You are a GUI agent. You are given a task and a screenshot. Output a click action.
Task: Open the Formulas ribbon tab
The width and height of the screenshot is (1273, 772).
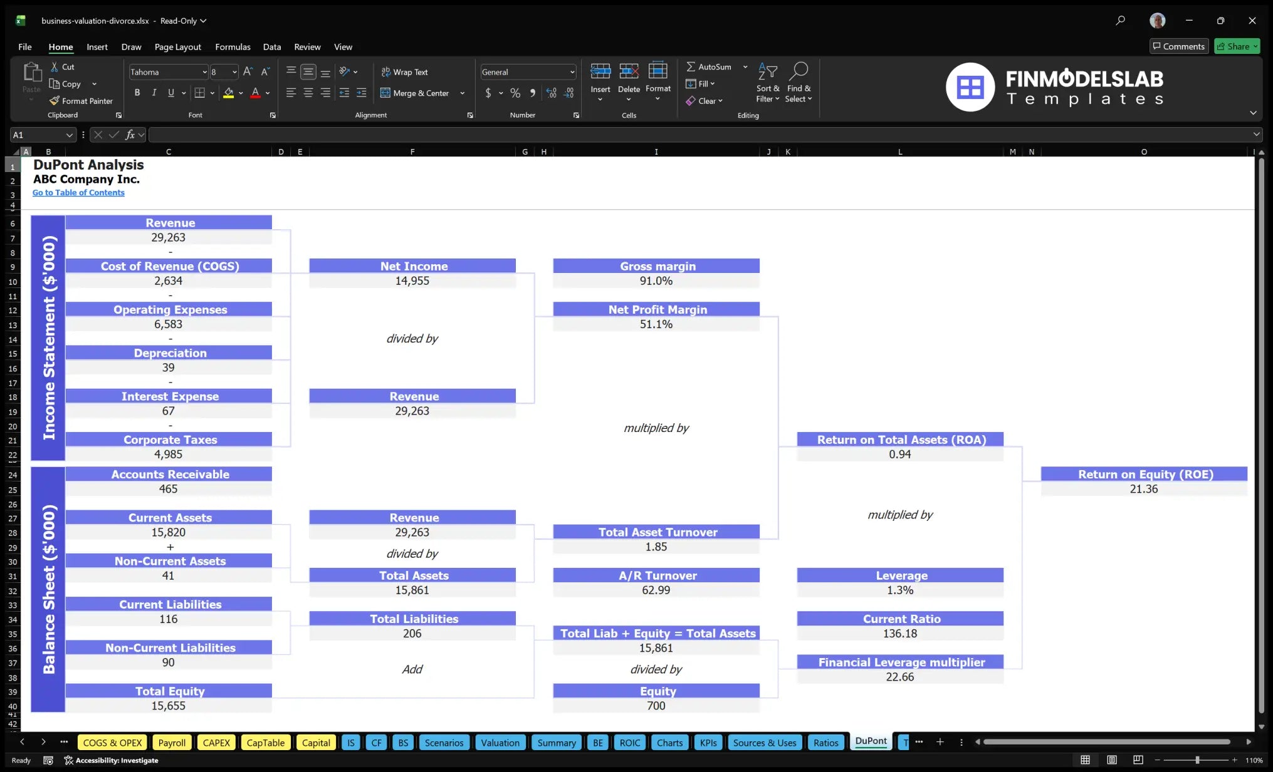(x=233, y=47)
